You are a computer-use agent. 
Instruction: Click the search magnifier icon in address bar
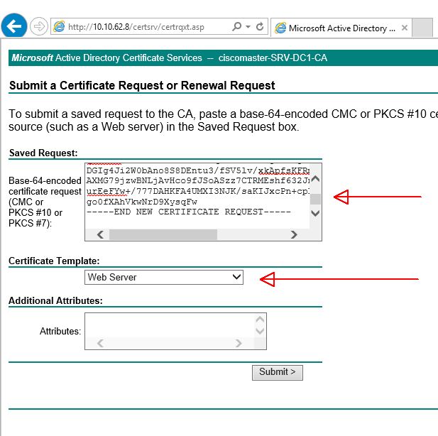tap(236, 26)
